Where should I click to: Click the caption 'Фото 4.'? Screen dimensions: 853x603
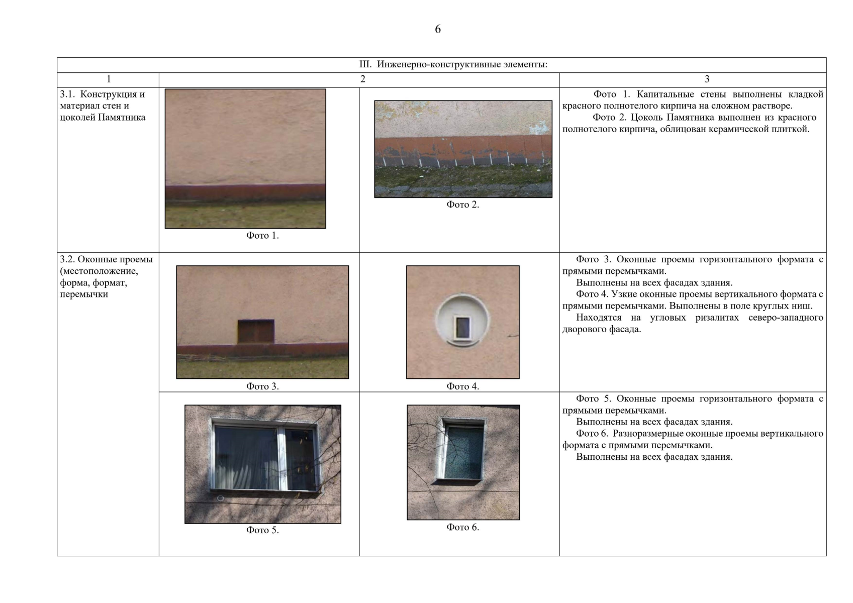tap(463, 386)
